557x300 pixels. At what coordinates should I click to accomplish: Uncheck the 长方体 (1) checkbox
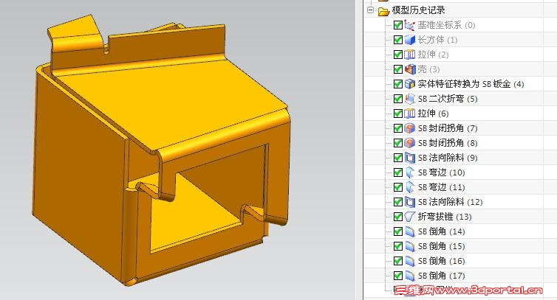tap(398, 40)
